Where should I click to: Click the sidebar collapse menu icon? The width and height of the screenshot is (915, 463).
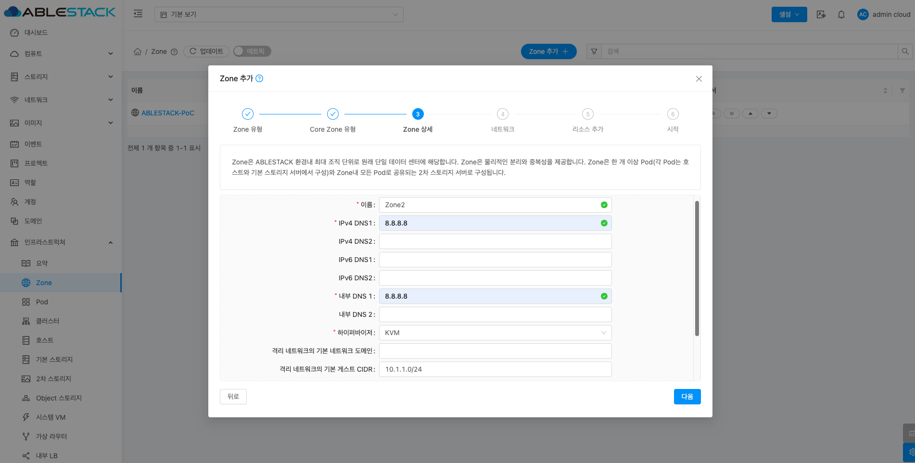138,14
